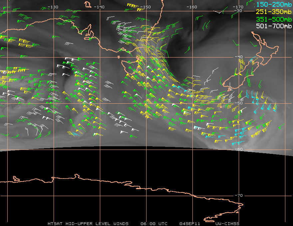This screenshot has height=226, width=293.
Task: Click the green 351-500mb legend label
Action: 273,19
